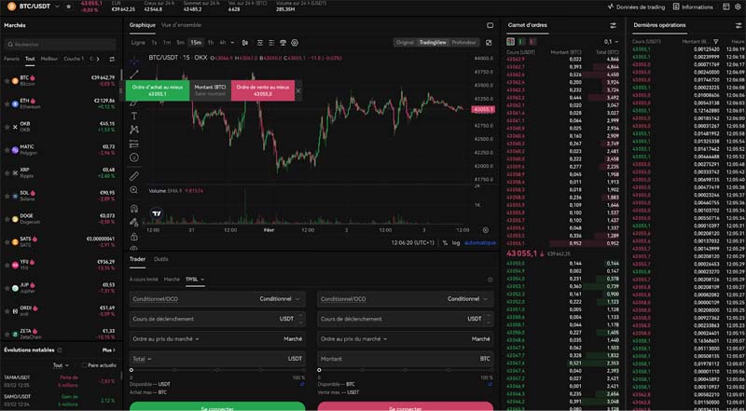Toggle percent scale on chart
Viewport: 746px width, 411px height.
tap(445, 242)
